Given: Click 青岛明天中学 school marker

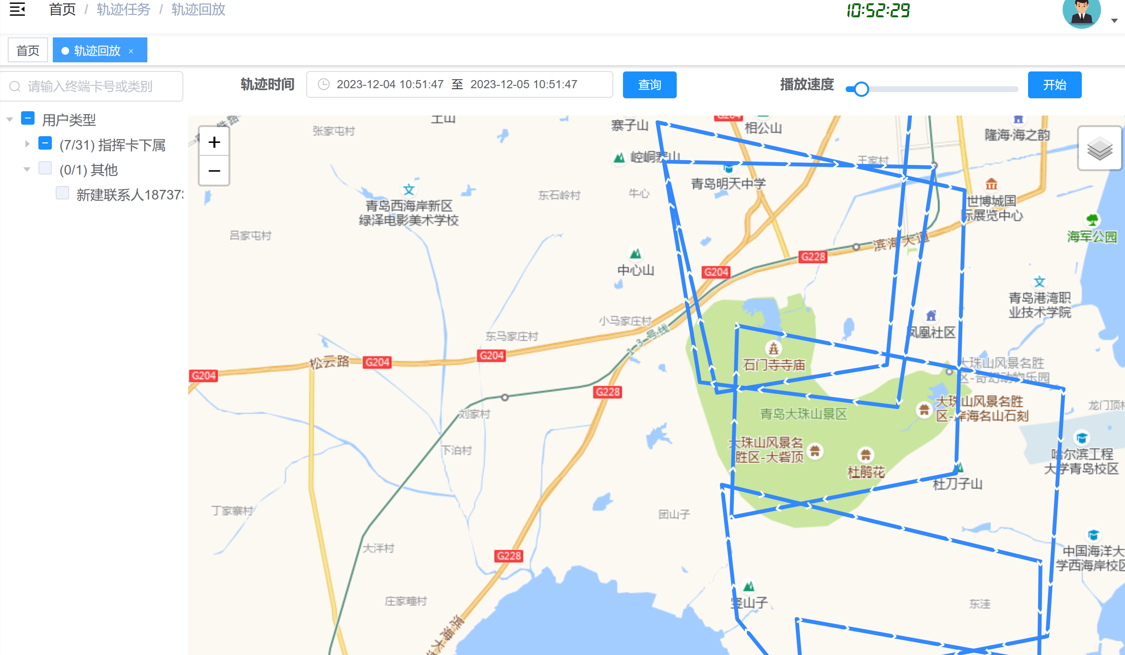Looking at the screenshot, I should pyautogui.click(x=729, y=168).
